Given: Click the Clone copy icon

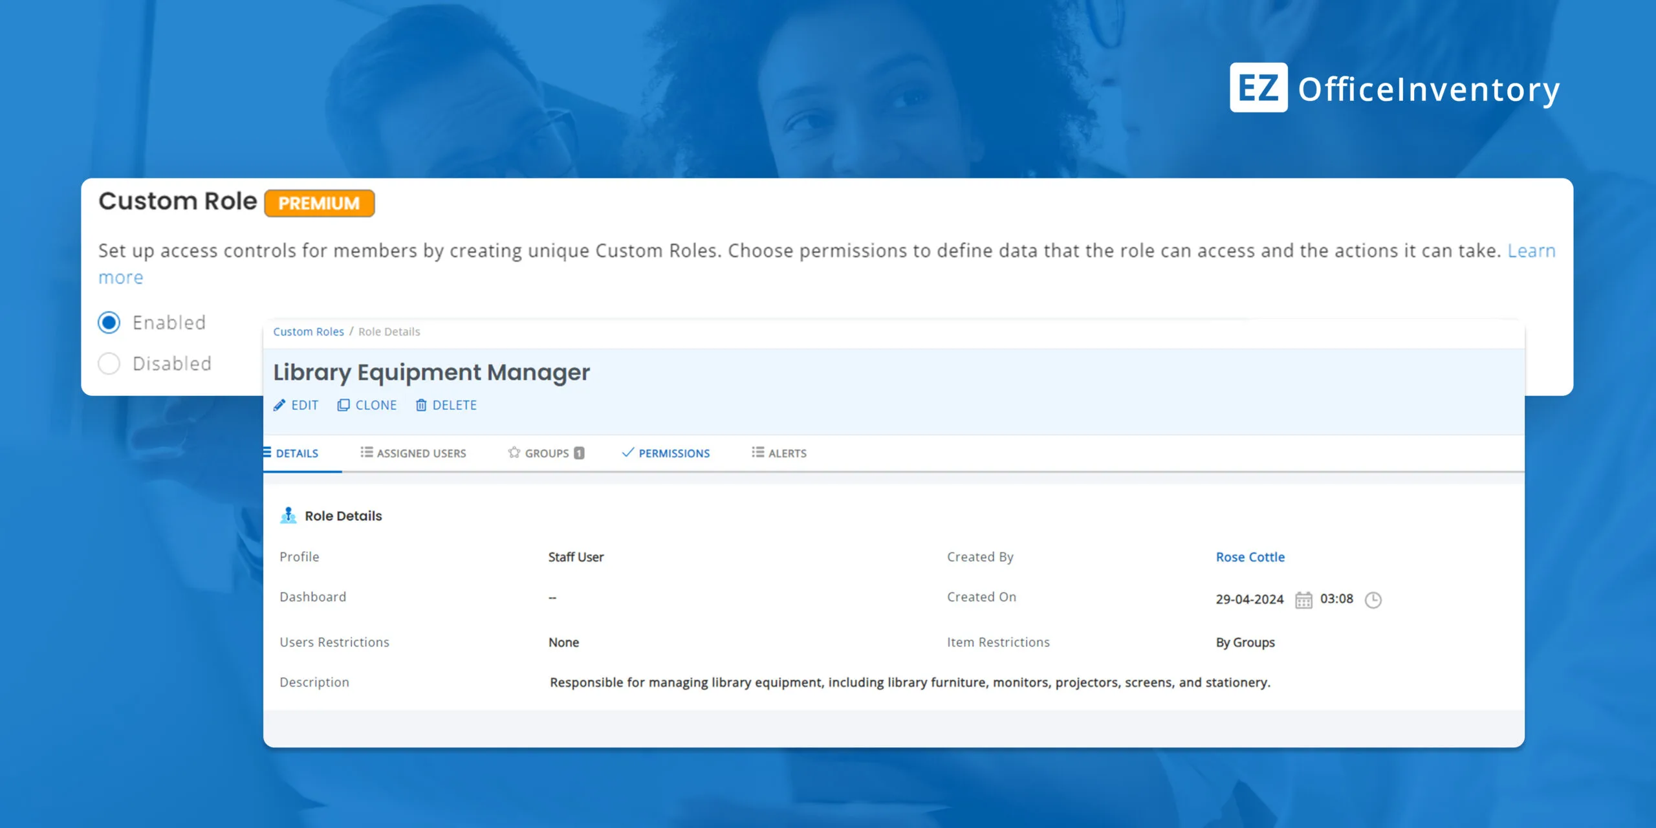Looking at the screenshot, I should [x=343, y=405].
